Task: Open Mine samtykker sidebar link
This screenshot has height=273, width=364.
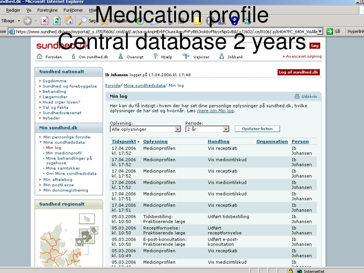Action: click(63, 168)
